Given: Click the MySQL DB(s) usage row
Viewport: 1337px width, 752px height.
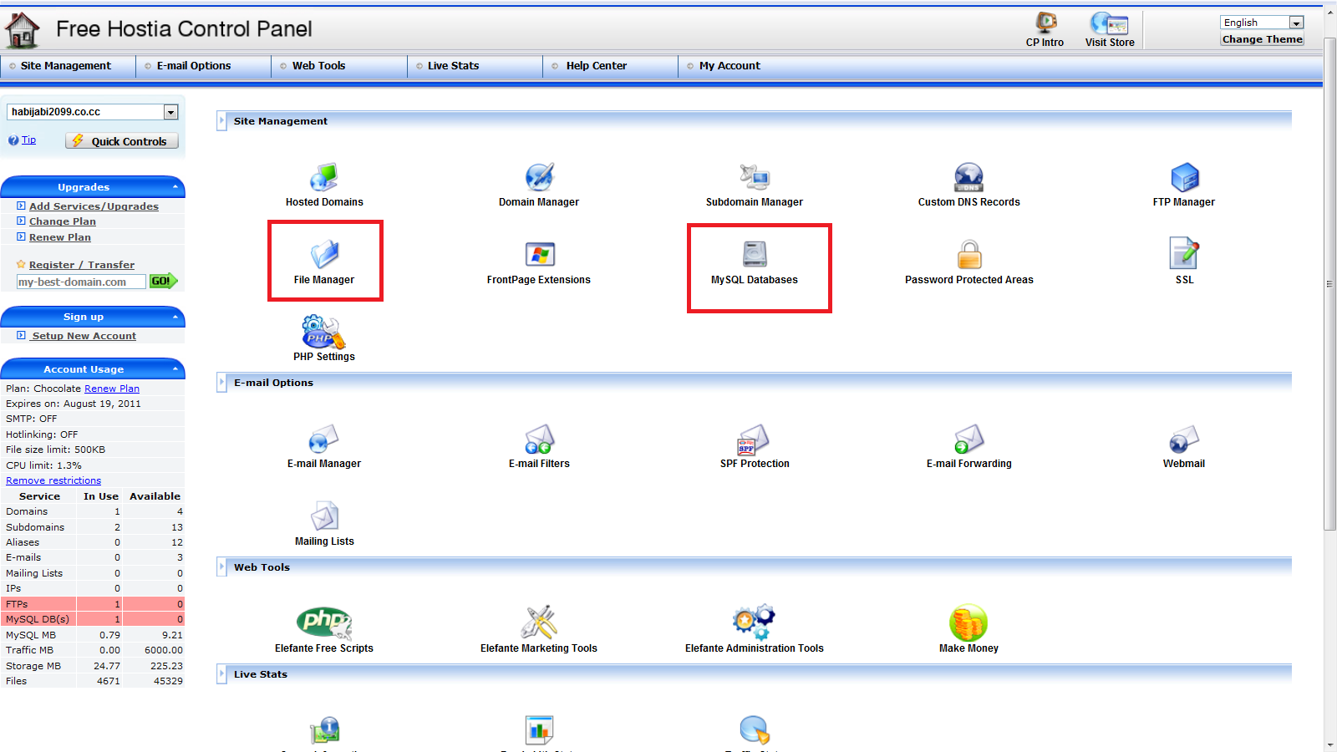Looking at the screenshot, I should pyautogui.click(x=93, y=619).
